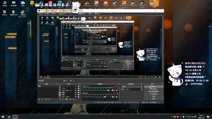The width and height of the screenshot is (212, 119).
Task: Move selected source down in Sources panel
Action: pos(74,99)
